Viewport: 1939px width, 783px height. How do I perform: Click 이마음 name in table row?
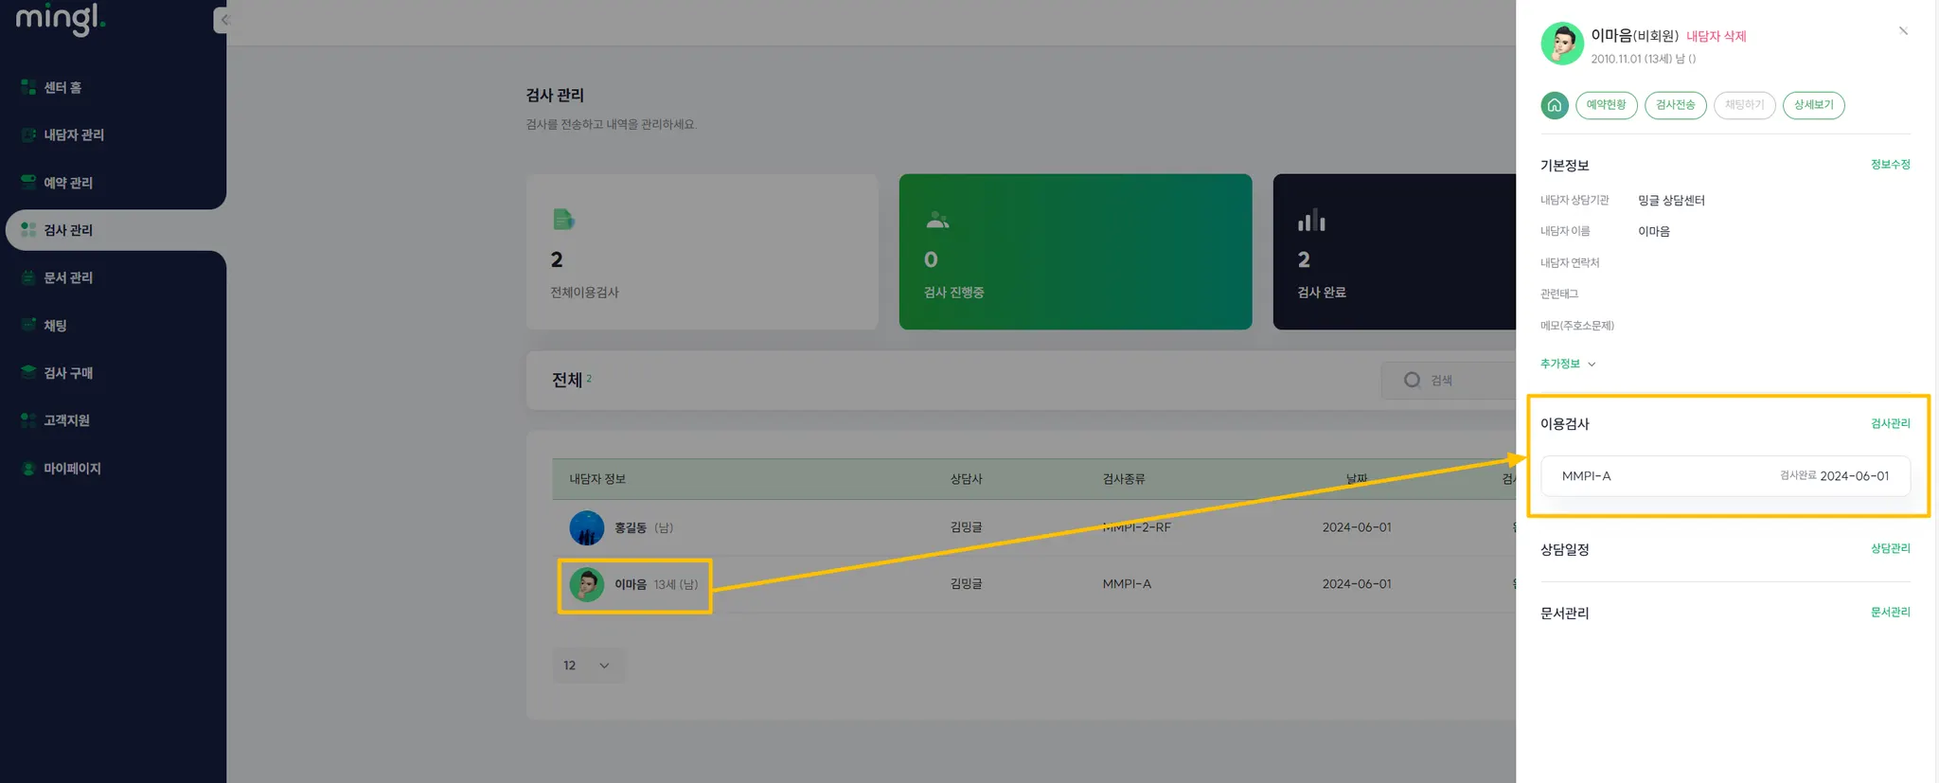click(631, 584)
